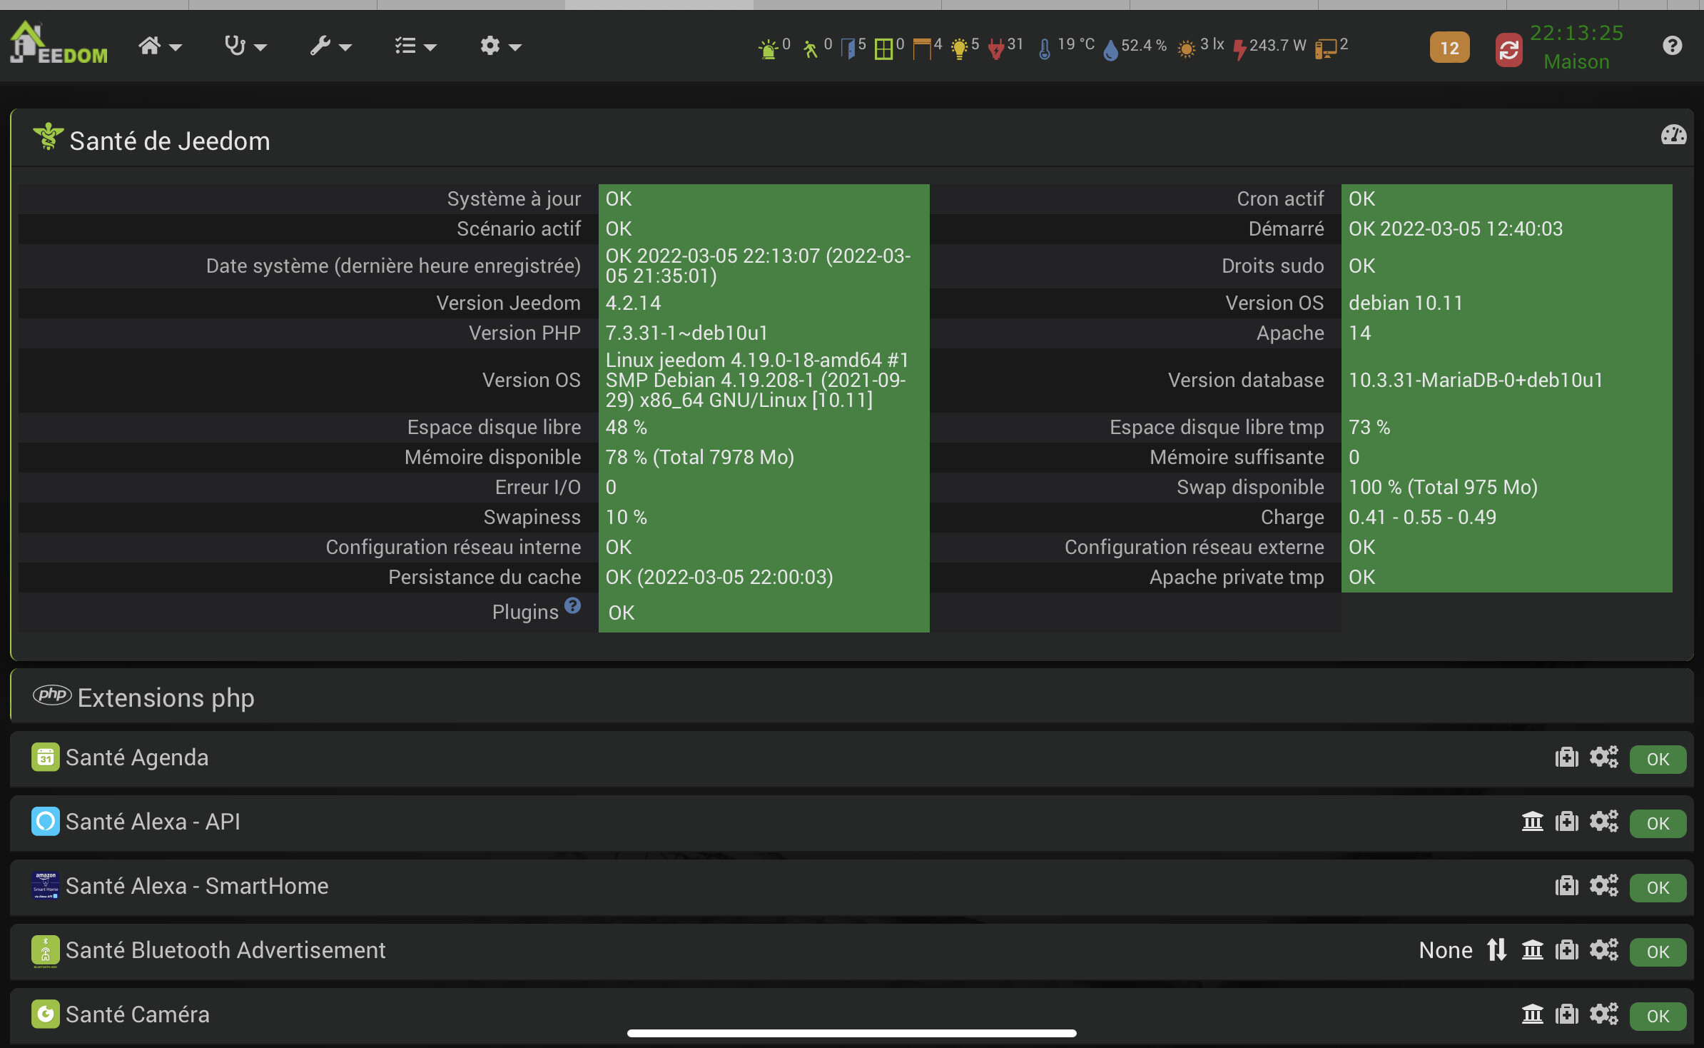
Task: Click Santé Caméra building icon
Action: pos(1532,1014)
